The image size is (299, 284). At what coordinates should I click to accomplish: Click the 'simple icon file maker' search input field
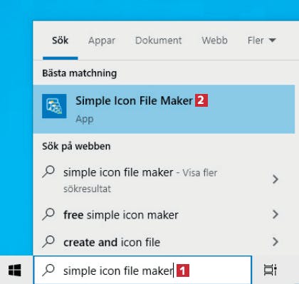pos(142,270)
